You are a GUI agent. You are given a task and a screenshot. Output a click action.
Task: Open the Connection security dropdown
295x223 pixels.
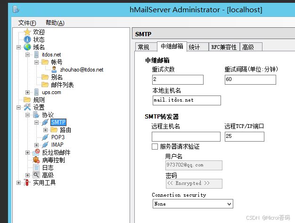pos(193,204)
